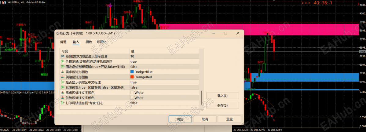The height and width of the screenshot is (132, 366).
Task: Open the 颜色 tab
Action: click(89, 42)
